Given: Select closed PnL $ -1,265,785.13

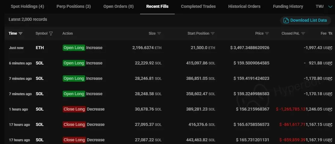Looking at the screenshot, I should (x=291, y=109).
